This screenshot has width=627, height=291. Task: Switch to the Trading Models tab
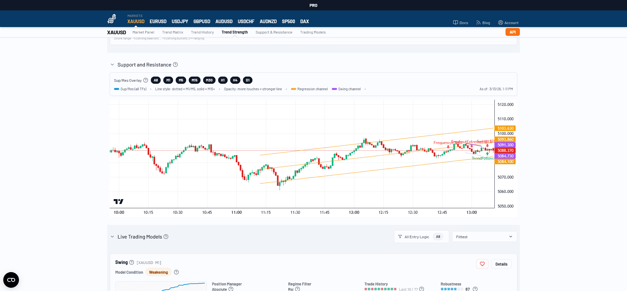click(313, 32)
